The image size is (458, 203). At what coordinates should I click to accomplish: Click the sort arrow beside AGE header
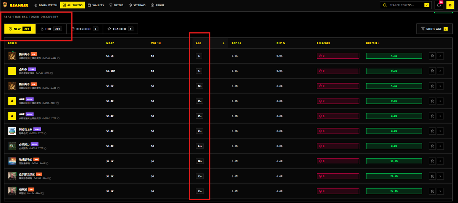point(223,43)
